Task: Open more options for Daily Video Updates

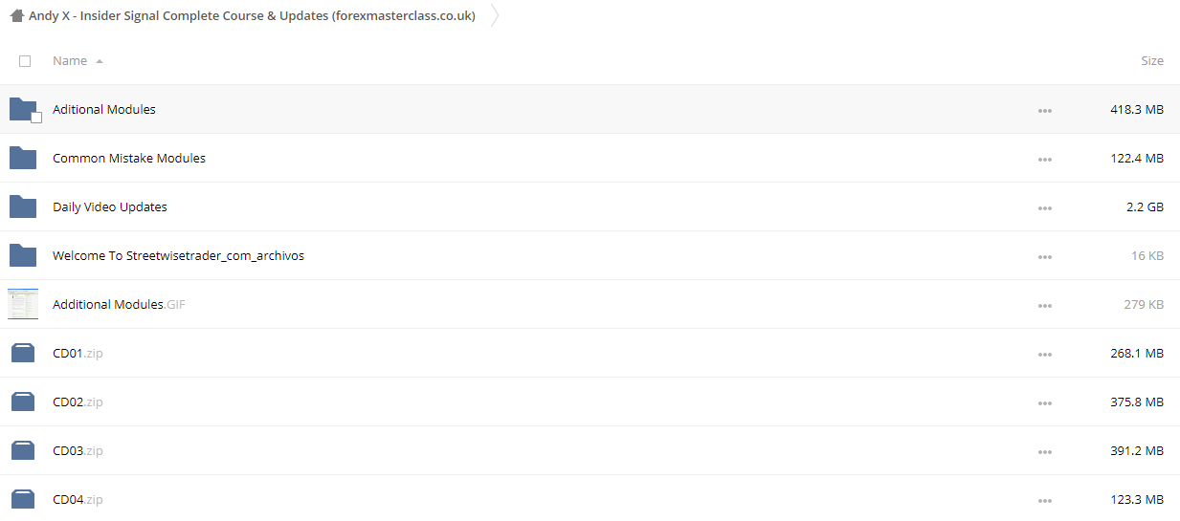Action: pyautogui.click(x=1044, y=208)
